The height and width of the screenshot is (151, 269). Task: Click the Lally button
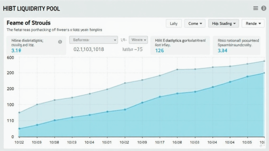pyautogui.click(x=173, y=23)
